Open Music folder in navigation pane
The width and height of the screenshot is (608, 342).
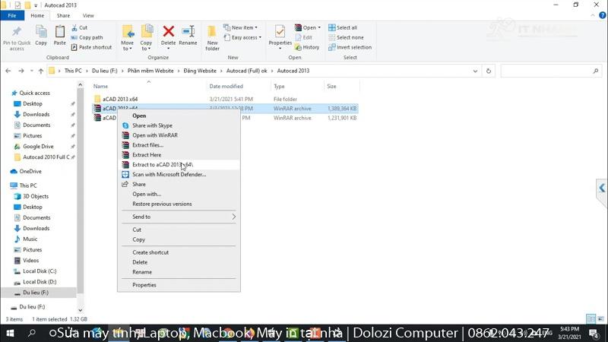point(30,239)
